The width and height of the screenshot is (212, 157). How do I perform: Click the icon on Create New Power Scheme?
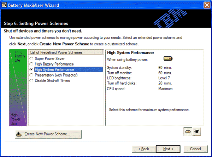19,134
